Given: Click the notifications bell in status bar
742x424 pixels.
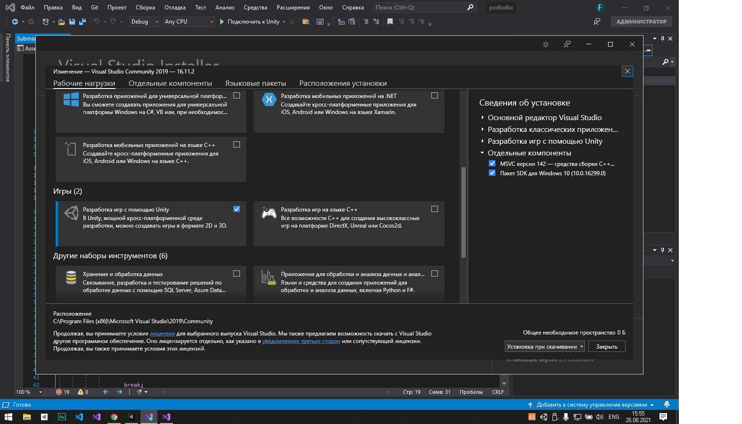Looking at the screenshot, I should point(667,404).
